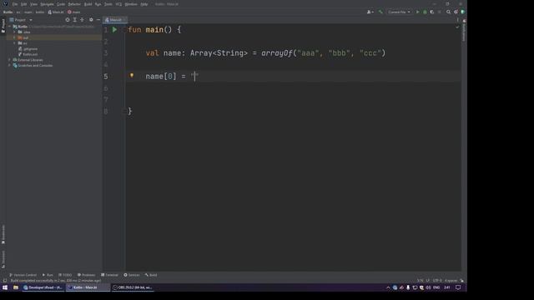534x300 pixels.
Task: Click Expand All in Project panel
Action: click(75, 20)
